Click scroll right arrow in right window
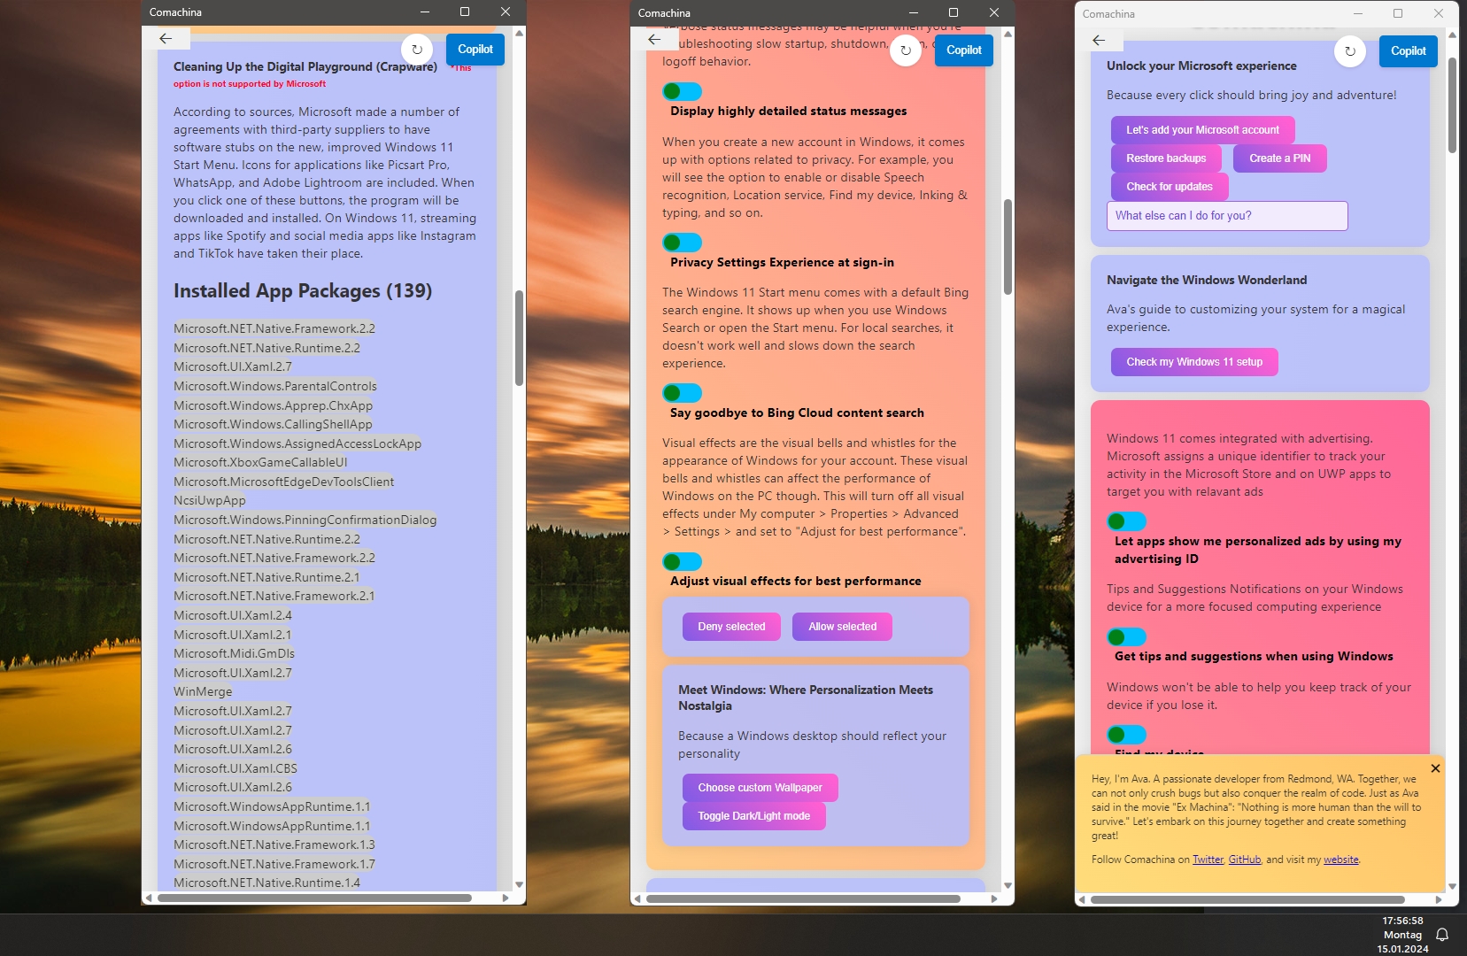The height and width of the screenshot is (956, 1467). 1439,899
